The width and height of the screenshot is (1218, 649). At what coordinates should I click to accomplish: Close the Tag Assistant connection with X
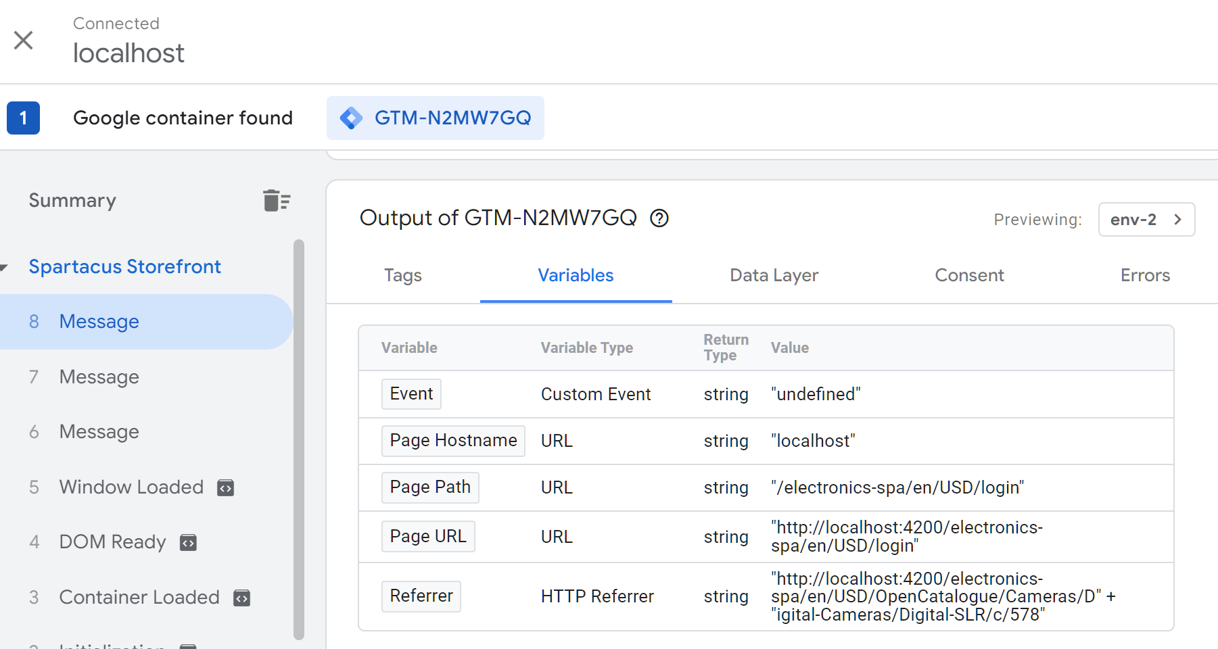[24, 41]
